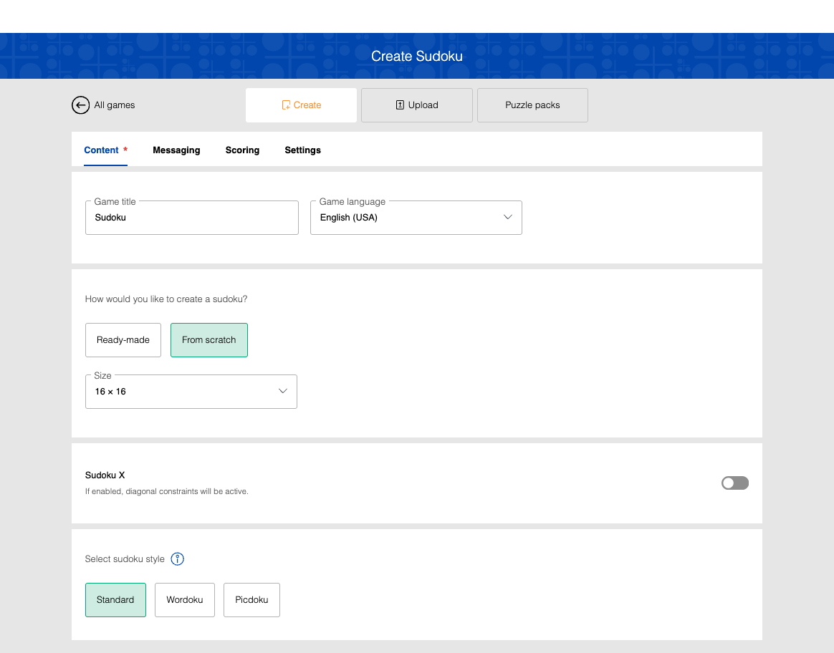
Task: Click the Puzzle packs button
Action: 532,105
